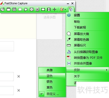Select 典雅 skin
This screenshot has height=98, width=109.
(52, 70)
